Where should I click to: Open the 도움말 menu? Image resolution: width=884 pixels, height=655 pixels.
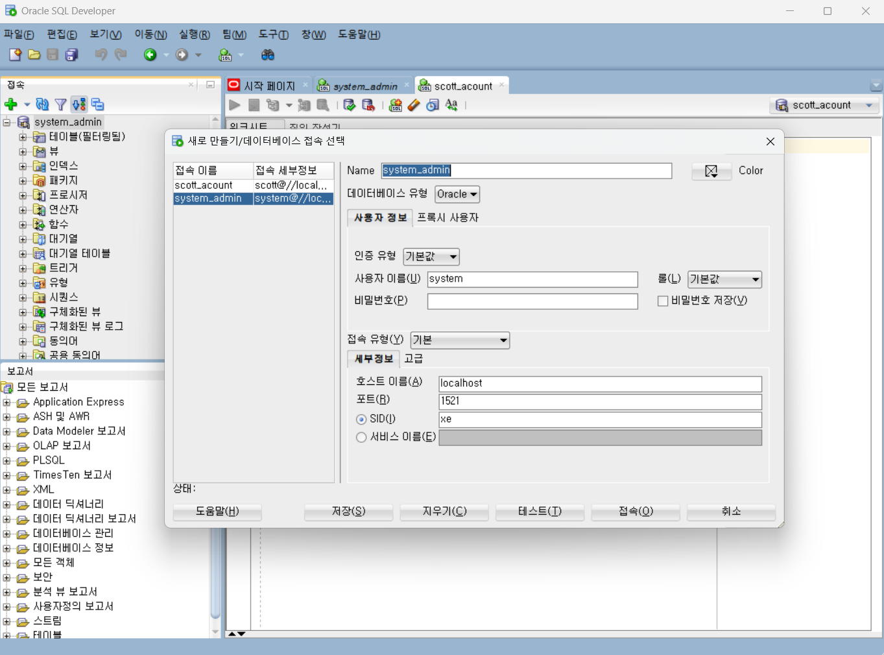[359, 34]
